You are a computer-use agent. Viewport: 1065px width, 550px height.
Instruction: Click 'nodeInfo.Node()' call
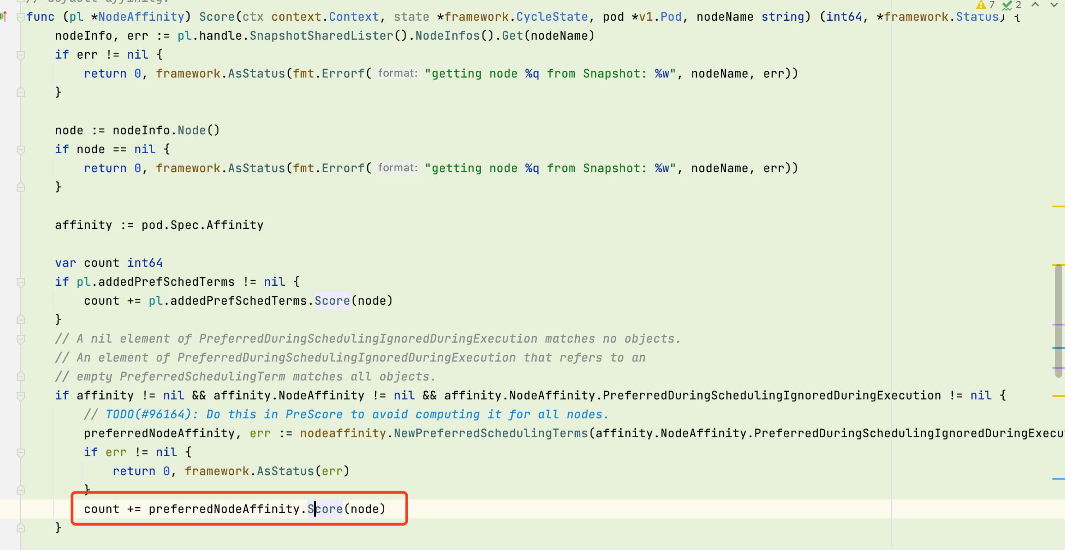(x=166, y=131)
